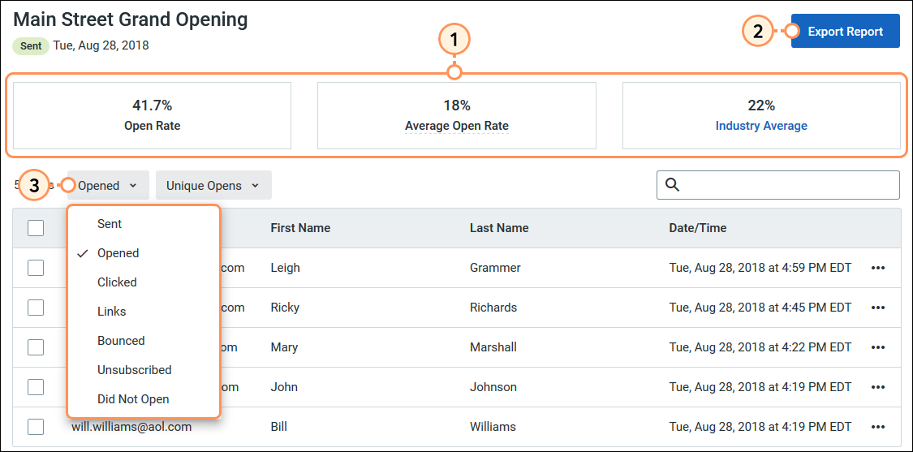Click the first name Leigh
This screenshot has width=913, height=452.
(286, 268)
